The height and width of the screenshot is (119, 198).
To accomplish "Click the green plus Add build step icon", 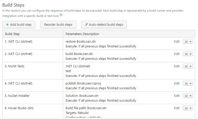I will pos(7,24).
